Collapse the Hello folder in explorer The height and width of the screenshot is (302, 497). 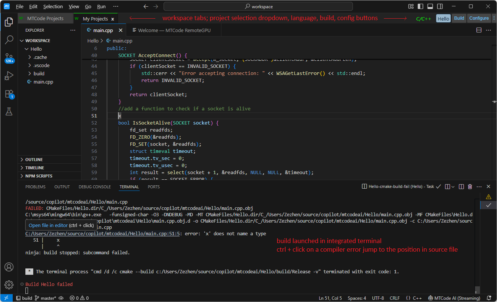coord(49,49)
